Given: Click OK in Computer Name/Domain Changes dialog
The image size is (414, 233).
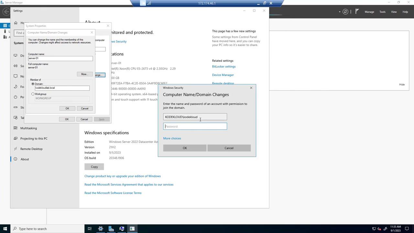Looking at the screenshot, I should coord(67,108).
